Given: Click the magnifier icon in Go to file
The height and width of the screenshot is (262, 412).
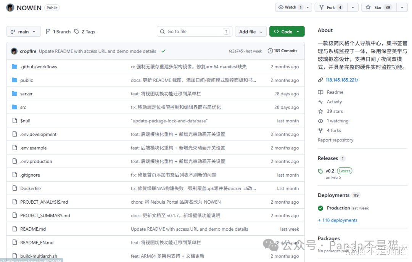Looking at the screenshot, I should click(x=163, y=32).
